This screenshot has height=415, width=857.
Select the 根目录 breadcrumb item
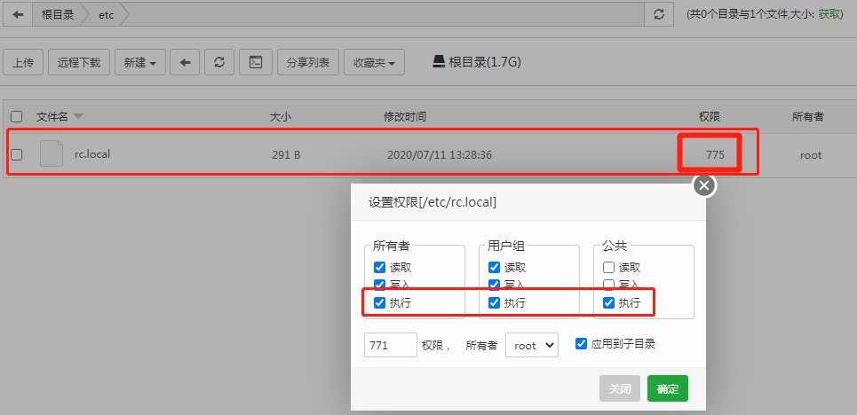(58, 14)
